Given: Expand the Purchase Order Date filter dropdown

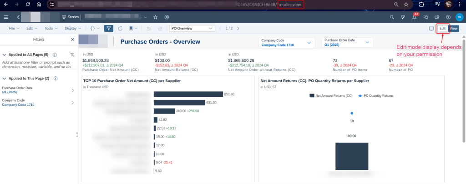Looking at the screenshot, I should click(367, 43).
